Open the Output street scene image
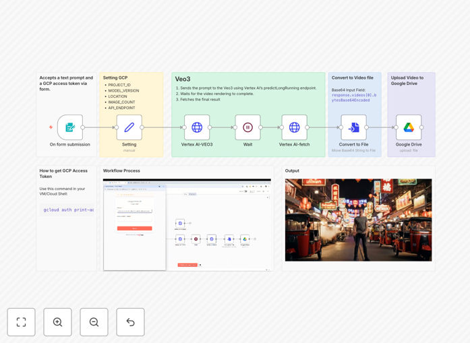Screen dimensions: 470x343 coord(359,220)
